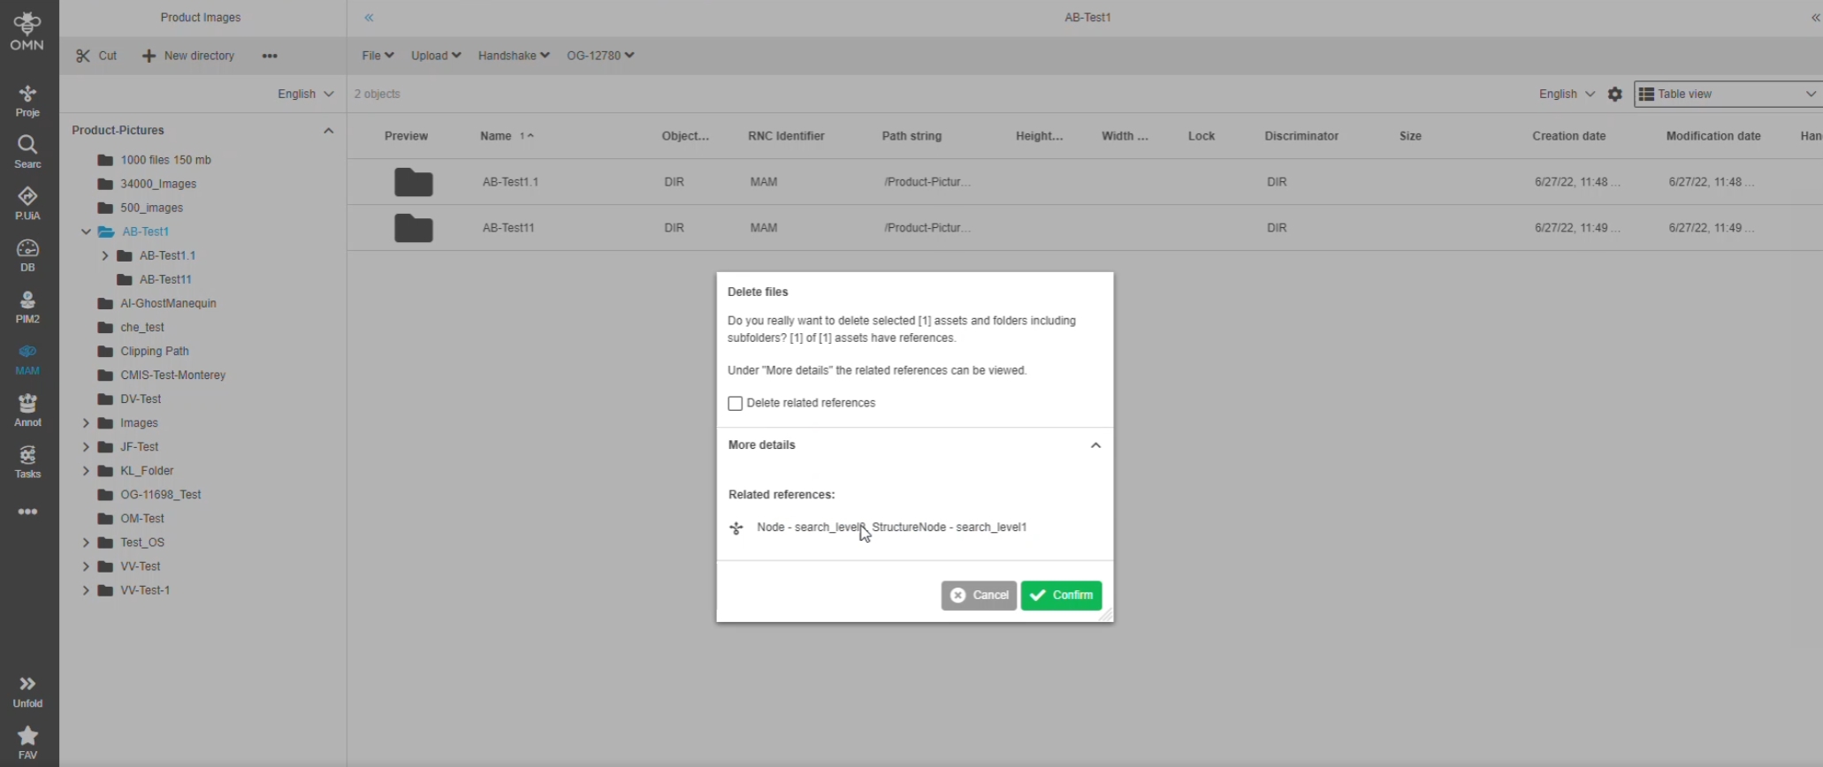Open the Tasks module icon

[27, 461]
